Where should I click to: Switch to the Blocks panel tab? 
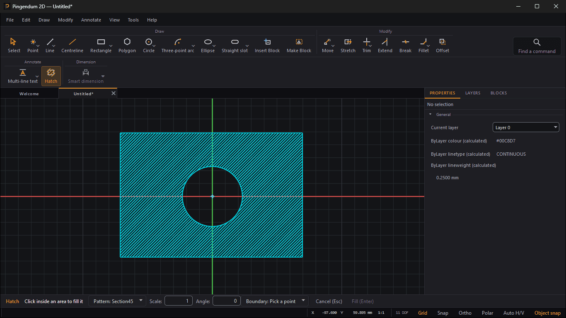(498, 93)
